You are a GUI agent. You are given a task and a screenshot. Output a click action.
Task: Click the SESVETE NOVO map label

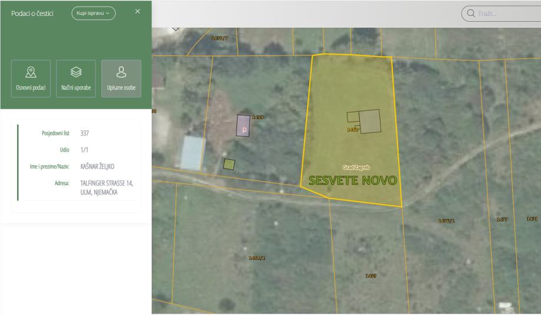pyautogui.click(x=353, y=180)
